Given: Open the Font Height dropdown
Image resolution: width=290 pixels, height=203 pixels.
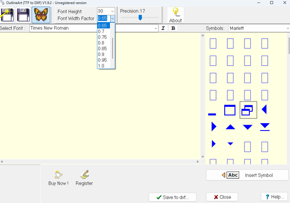Looking at the screenshot, I should (x=112, y=11).
